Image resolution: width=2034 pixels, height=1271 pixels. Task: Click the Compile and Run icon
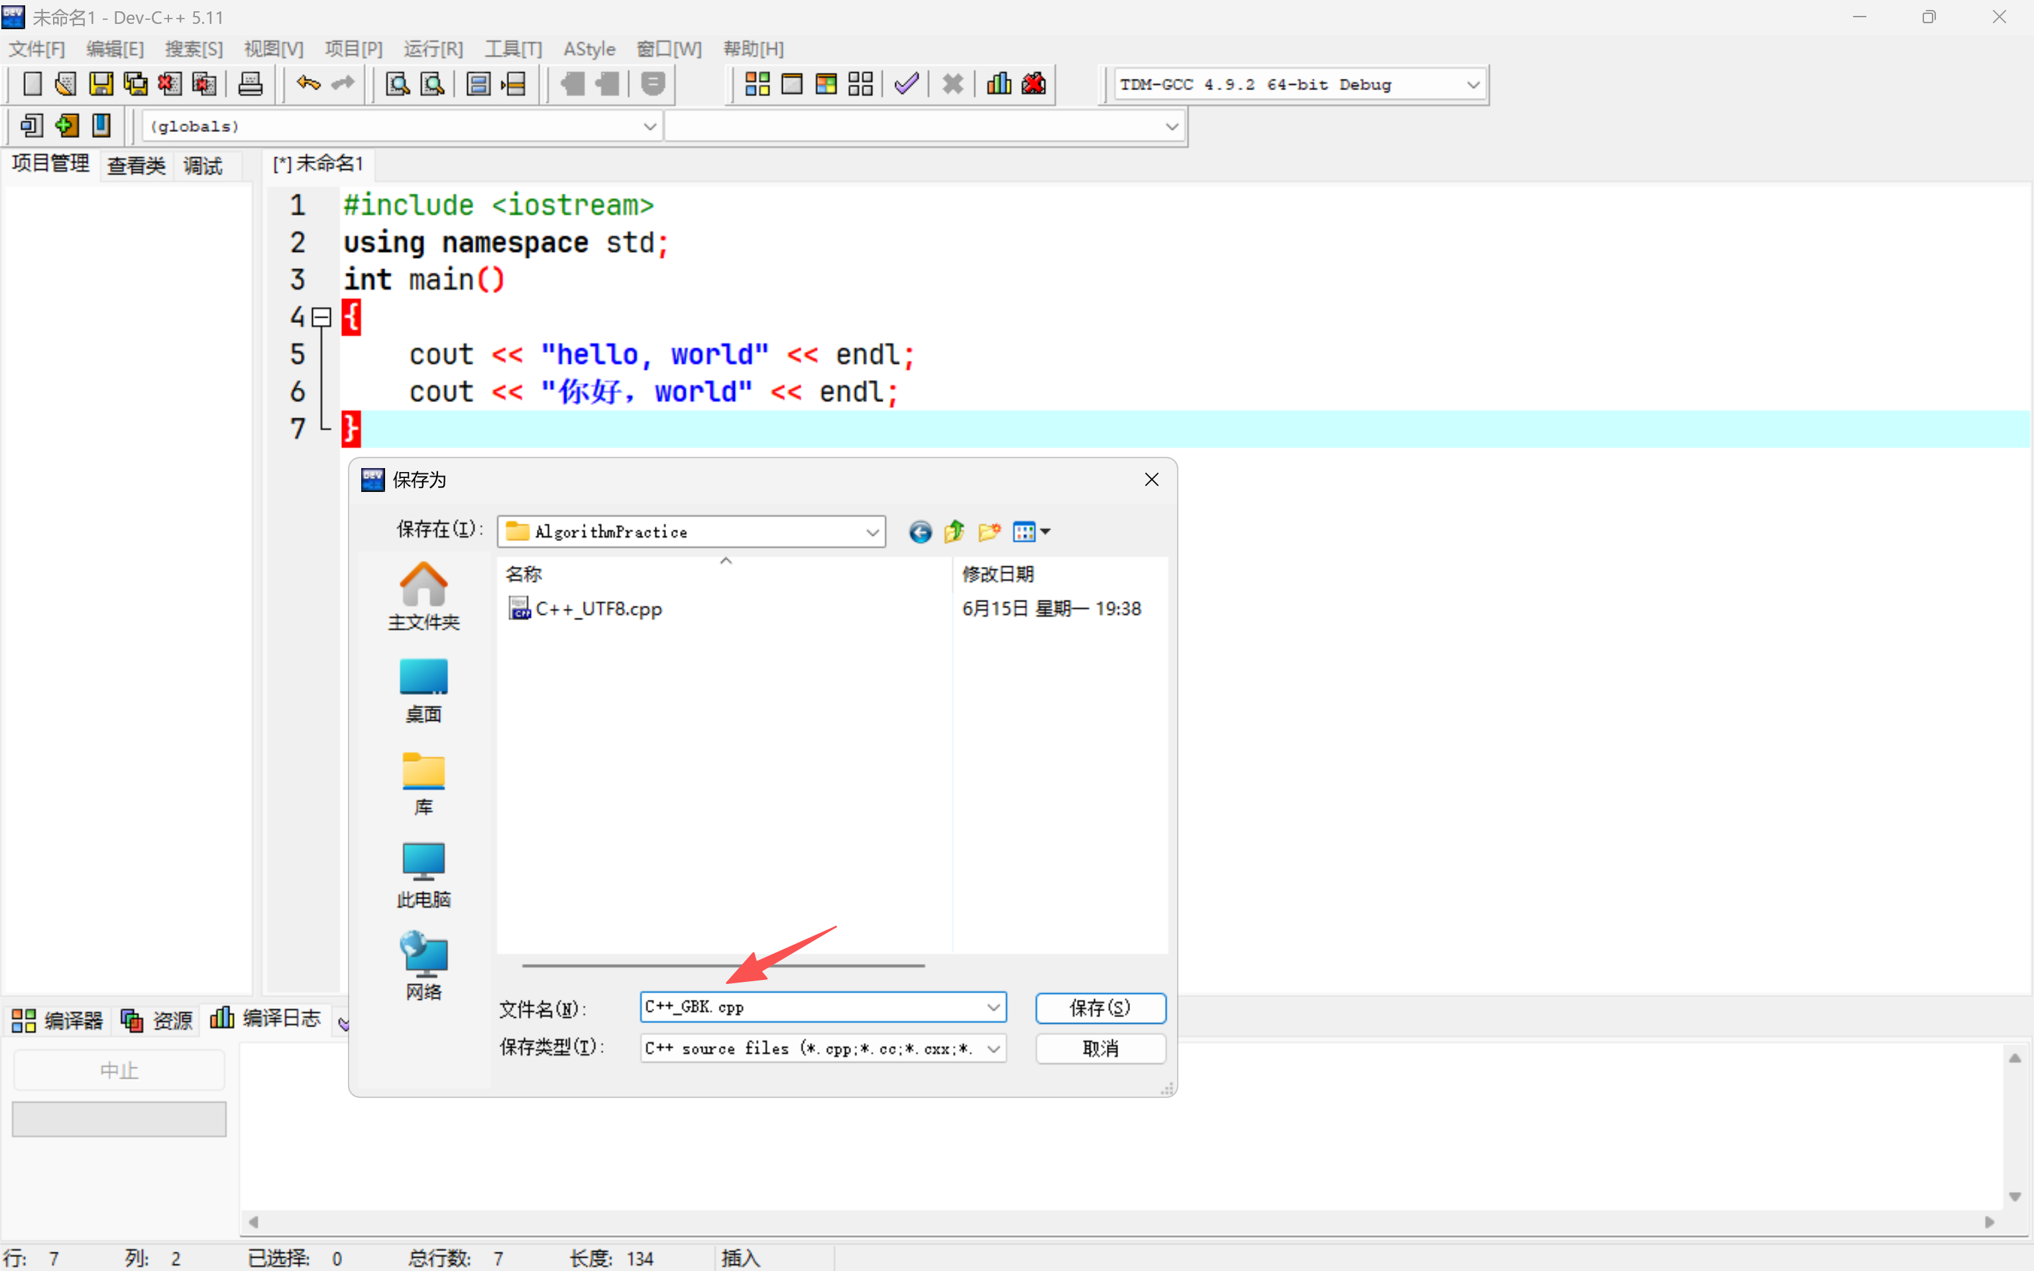point(826,84)
